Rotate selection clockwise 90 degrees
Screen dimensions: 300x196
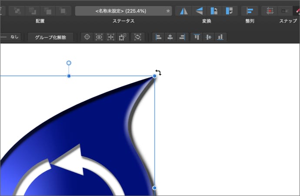pyautogui.click(x=229, y=11)
